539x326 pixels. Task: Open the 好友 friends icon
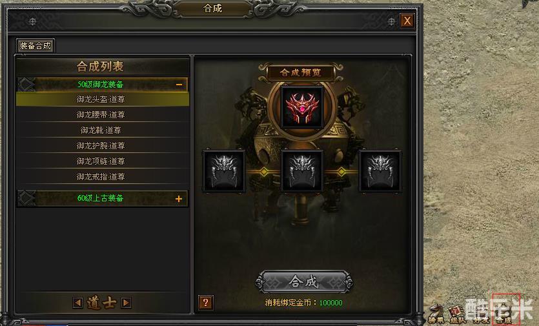point(481,314)
